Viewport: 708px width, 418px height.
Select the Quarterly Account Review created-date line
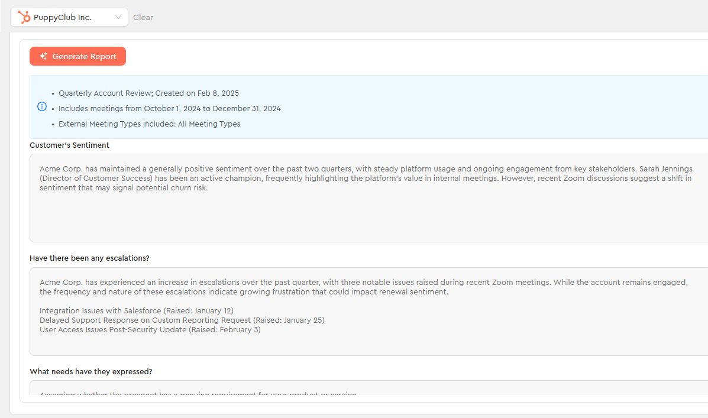(148, 93)
